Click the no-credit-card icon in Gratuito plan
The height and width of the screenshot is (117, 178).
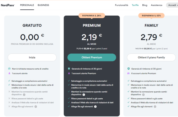[x=9, y=69]
